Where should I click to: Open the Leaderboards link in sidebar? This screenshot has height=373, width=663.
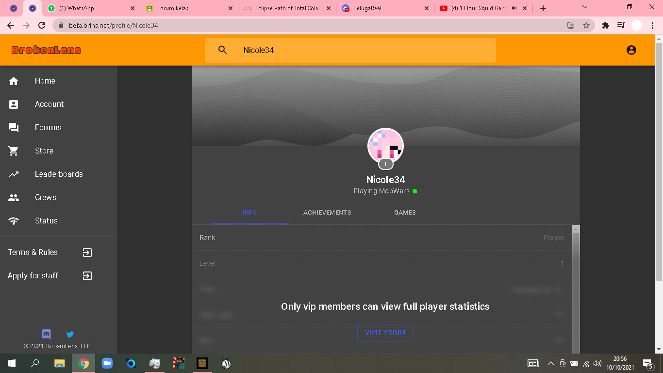58,174
